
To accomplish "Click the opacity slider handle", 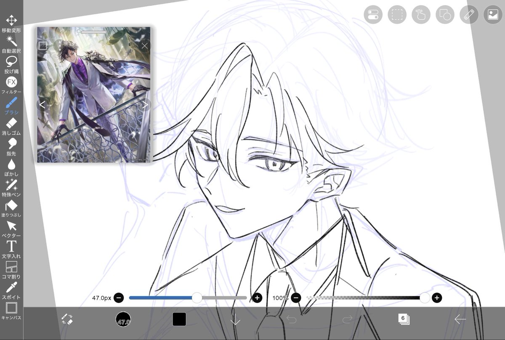I will point(425,298).
